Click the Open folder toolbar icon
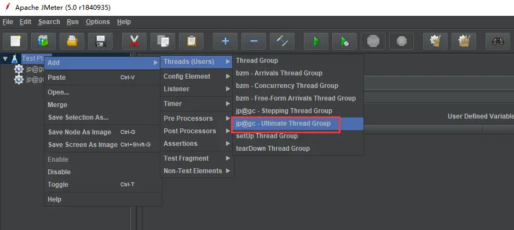This screenshot has height=230, width=514. coord(72,41)
